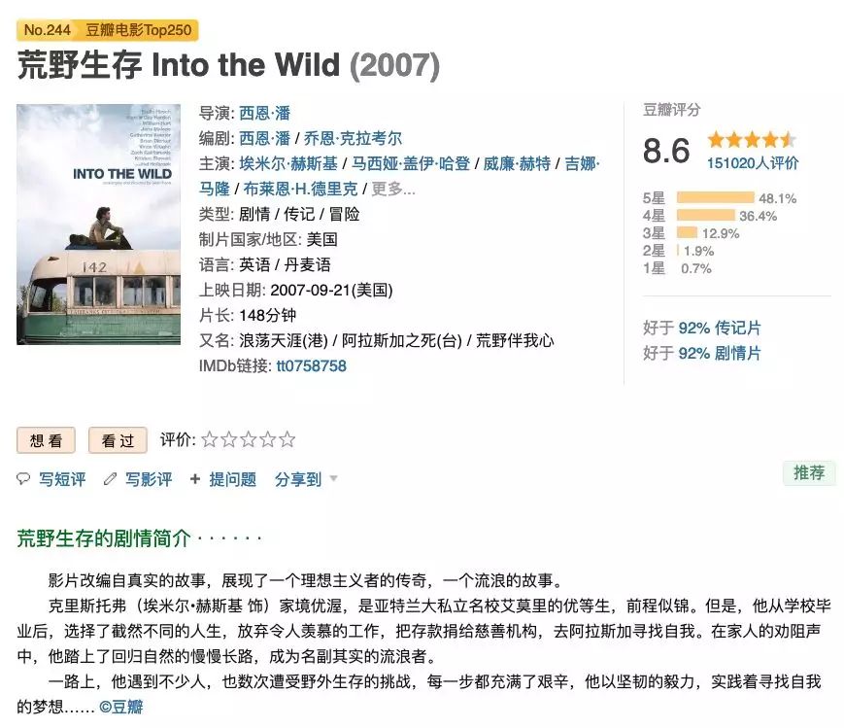The image size is (844, 728).
Task: Rate five stars in the 评价 row
Action: (287, 440)
